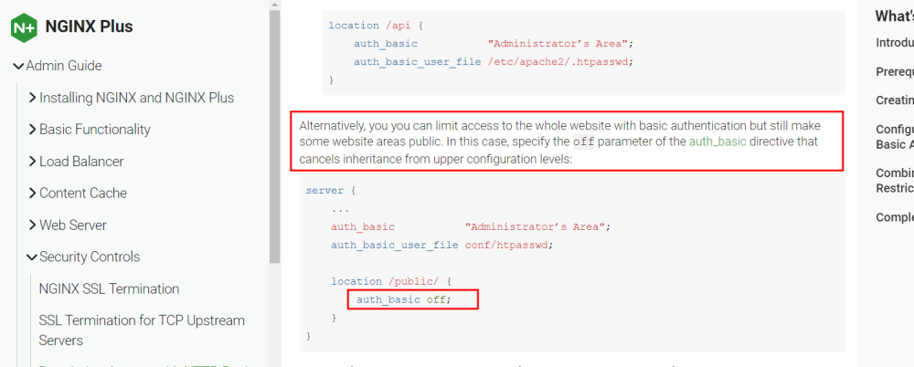
Task: Click the inline 'off' parameter code
Action: click(x=583, y=142)
